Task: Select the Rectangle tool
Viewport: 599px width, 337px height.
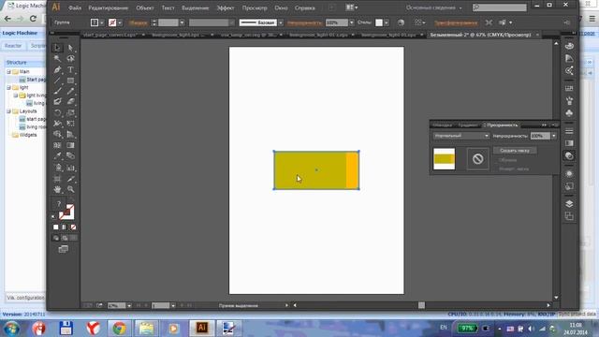Action: pyautogui.click(x=70, y=81)
